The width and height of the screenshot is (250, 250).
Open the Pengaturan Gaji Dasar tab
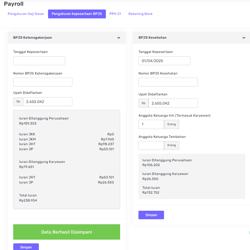click(26, 14)
